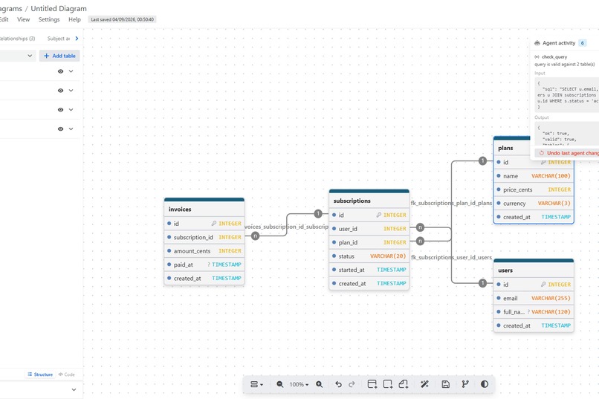Viewport: 599px width, 399px height.
Task: Expand the third table row chevron
Action: pyautogui.click(x=71, y=109)
